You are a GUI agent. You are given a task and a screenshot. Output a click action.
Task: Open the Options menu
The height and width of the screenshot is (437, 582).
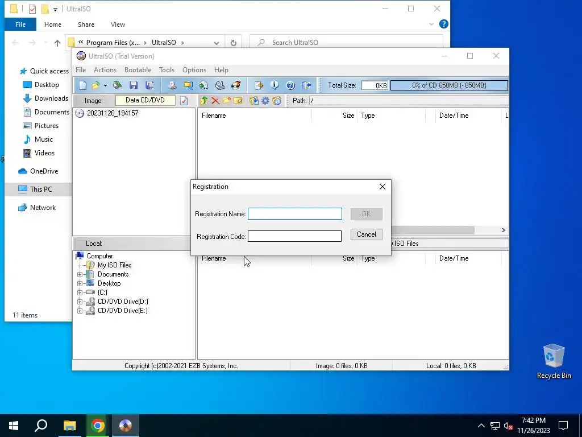coord(194,70)
